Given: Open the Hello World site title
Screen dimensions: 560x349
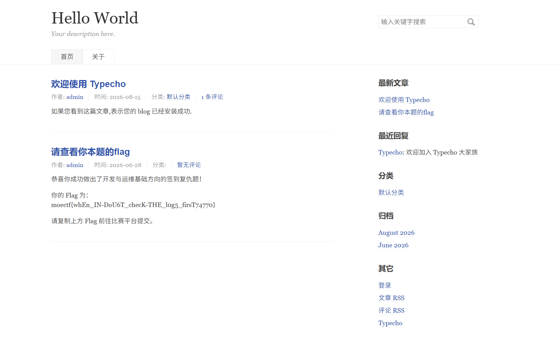Looking at the screenshot, I should coord(95,18).
